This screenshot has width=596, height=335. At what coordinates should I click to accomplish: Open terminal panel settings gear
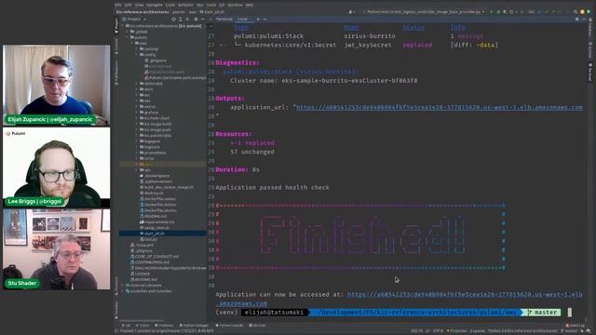pyautogui.click(x=577, y=19)
